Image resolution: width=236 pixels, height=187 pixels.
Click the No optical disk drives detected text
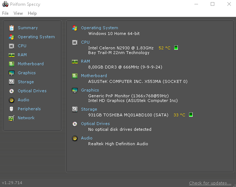pyautogui.click(x=120, y=129)
